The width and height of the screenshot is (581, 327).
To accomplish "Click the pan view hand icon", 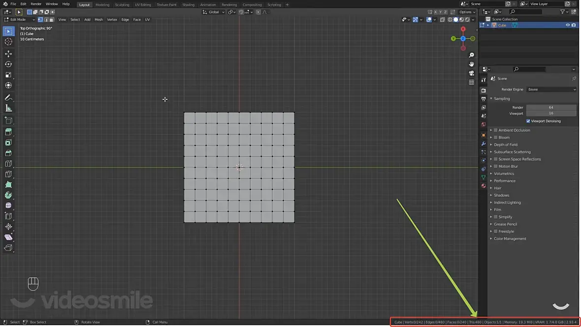I will click(x=471, y=64).
